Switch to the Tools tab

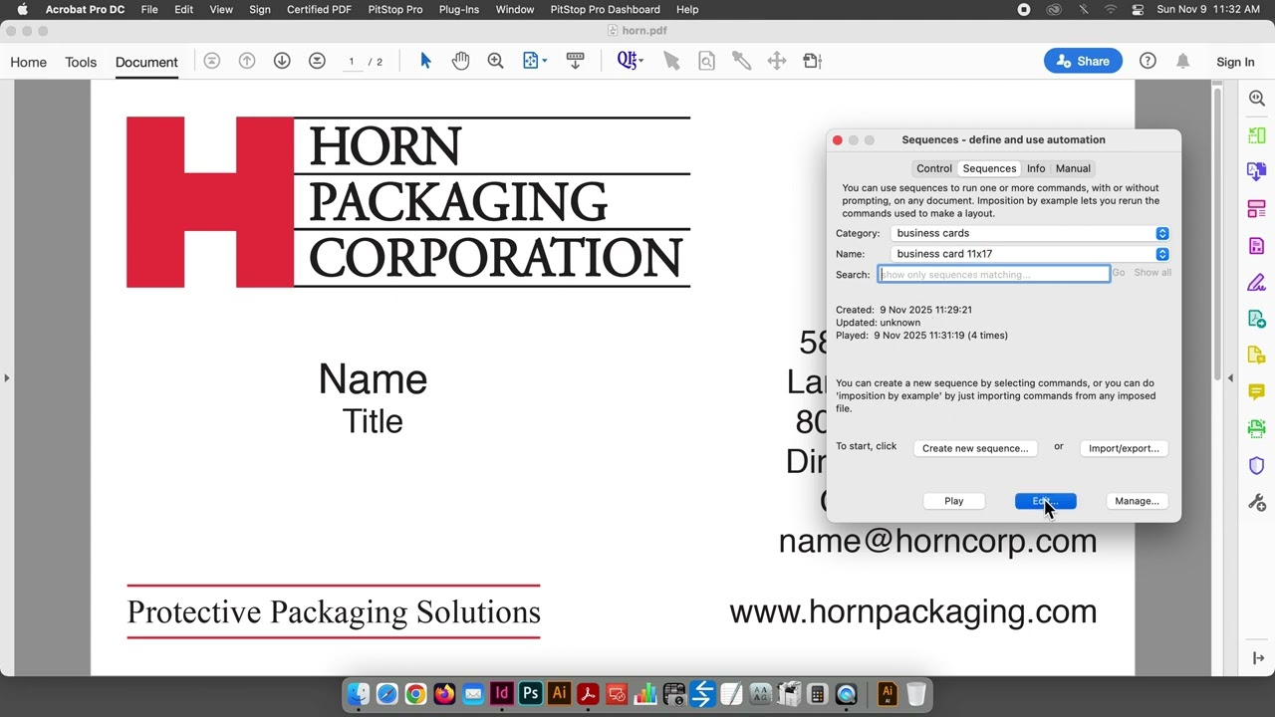point(81,62)
